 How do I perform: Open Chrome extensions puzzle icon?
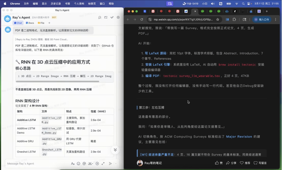(x=234, y=19)
